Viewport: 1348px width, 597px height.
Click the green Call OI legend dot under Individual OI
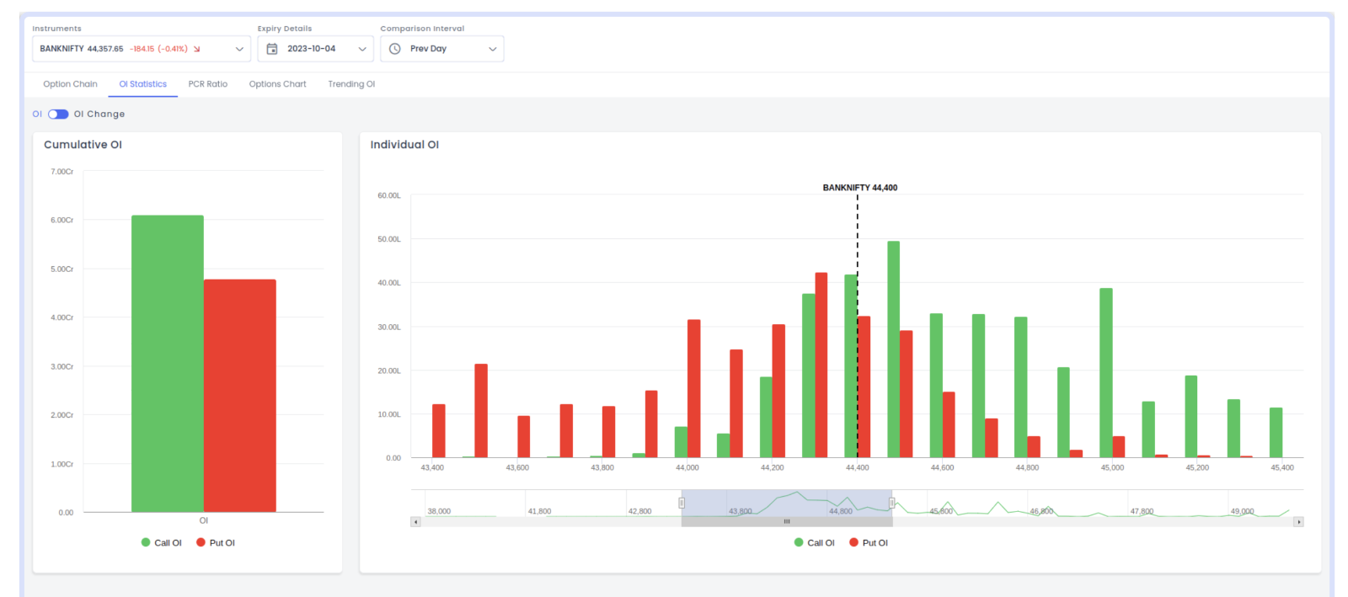coord(799,543)
